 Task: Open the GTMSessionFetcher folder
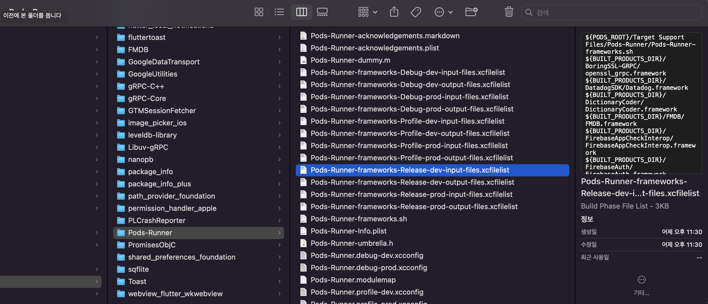pos(198,111)
